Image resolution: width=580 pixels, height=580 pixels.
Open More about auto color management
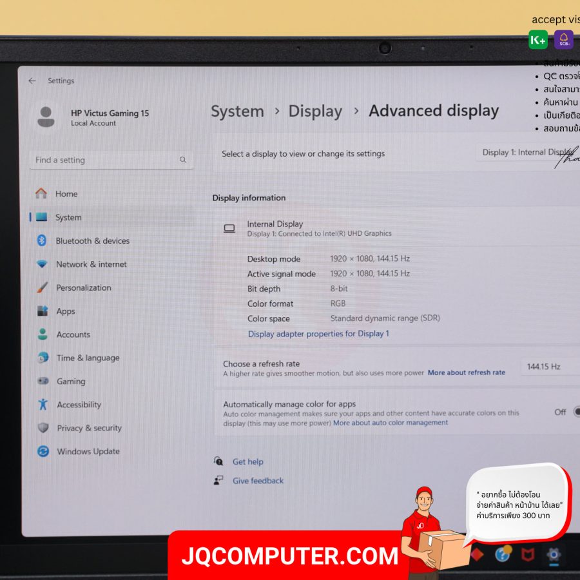[x=391, y=422]
